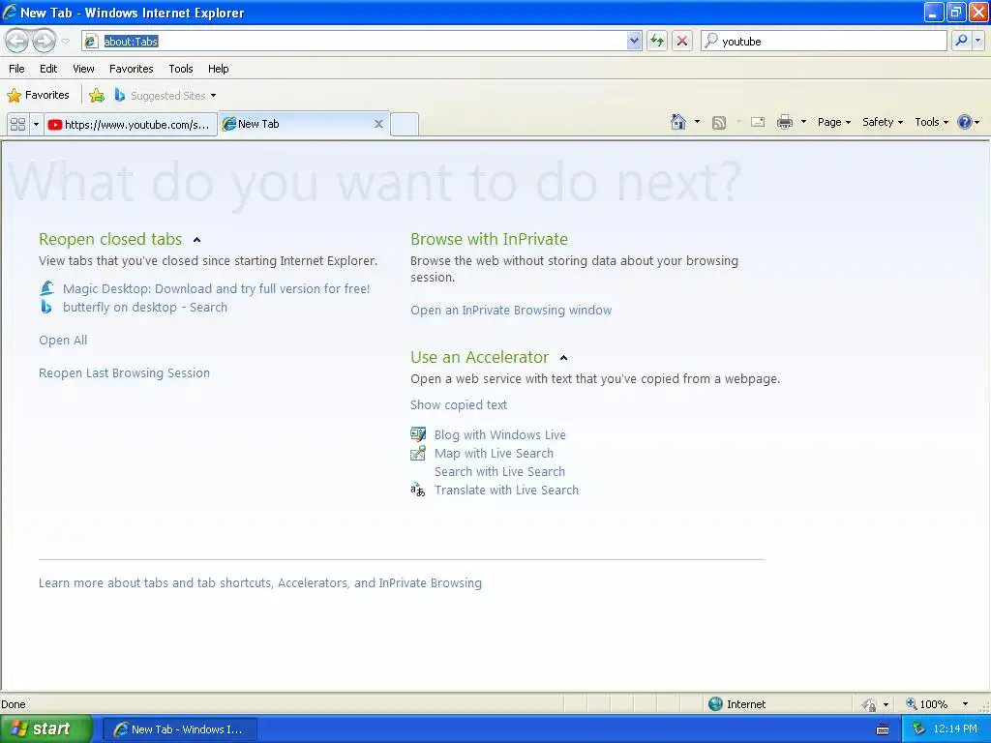The image size is (991, 743).
Task: Click Blog with Windows Live accelerator
Action: pyautogui.click(x=500, y=434)
